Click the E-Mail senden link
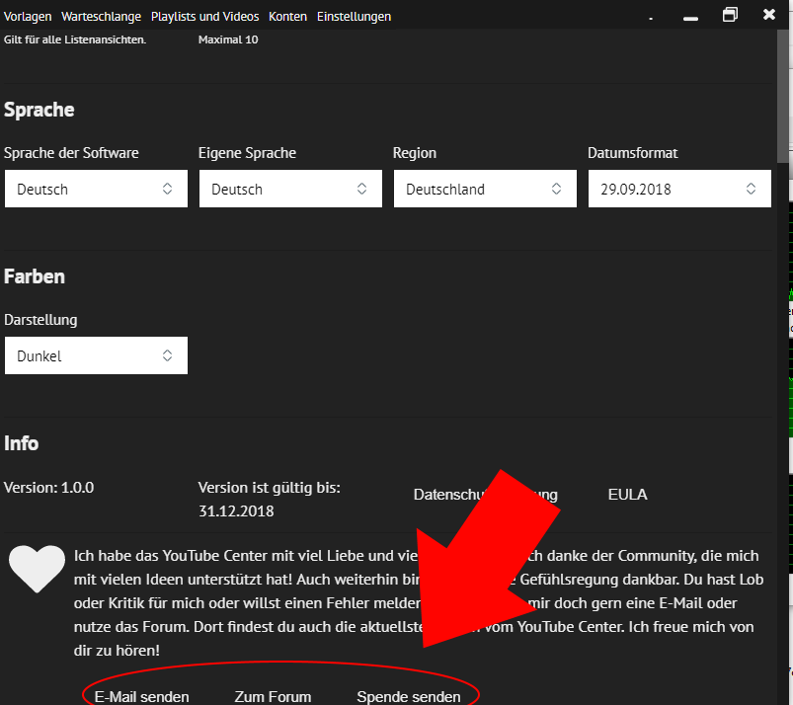 coord(141,696)
